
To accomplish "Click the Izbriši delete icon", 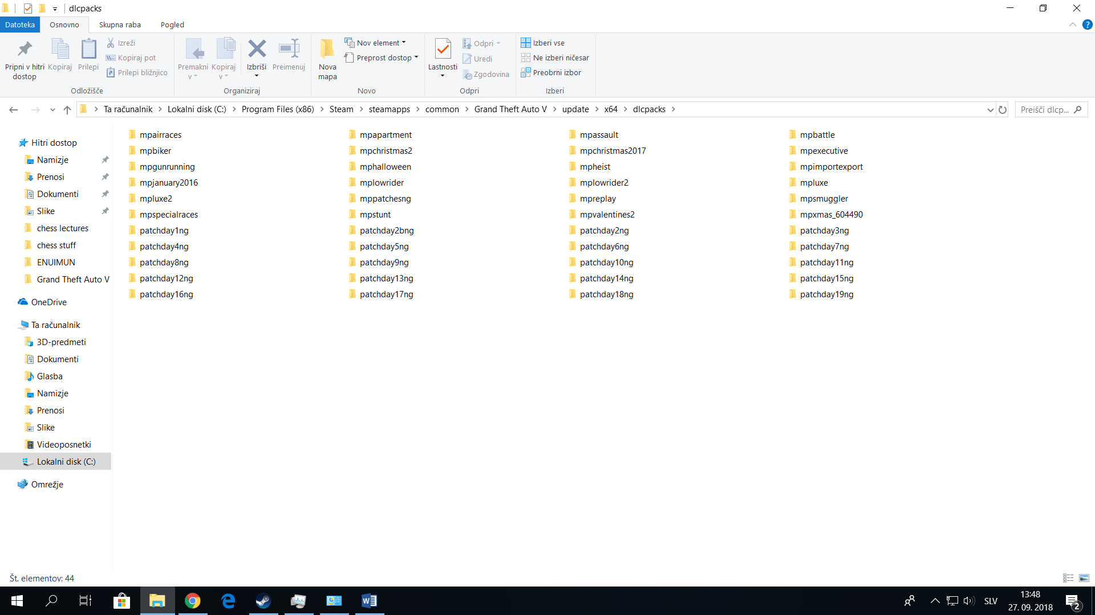I will [x=257, y=49].
